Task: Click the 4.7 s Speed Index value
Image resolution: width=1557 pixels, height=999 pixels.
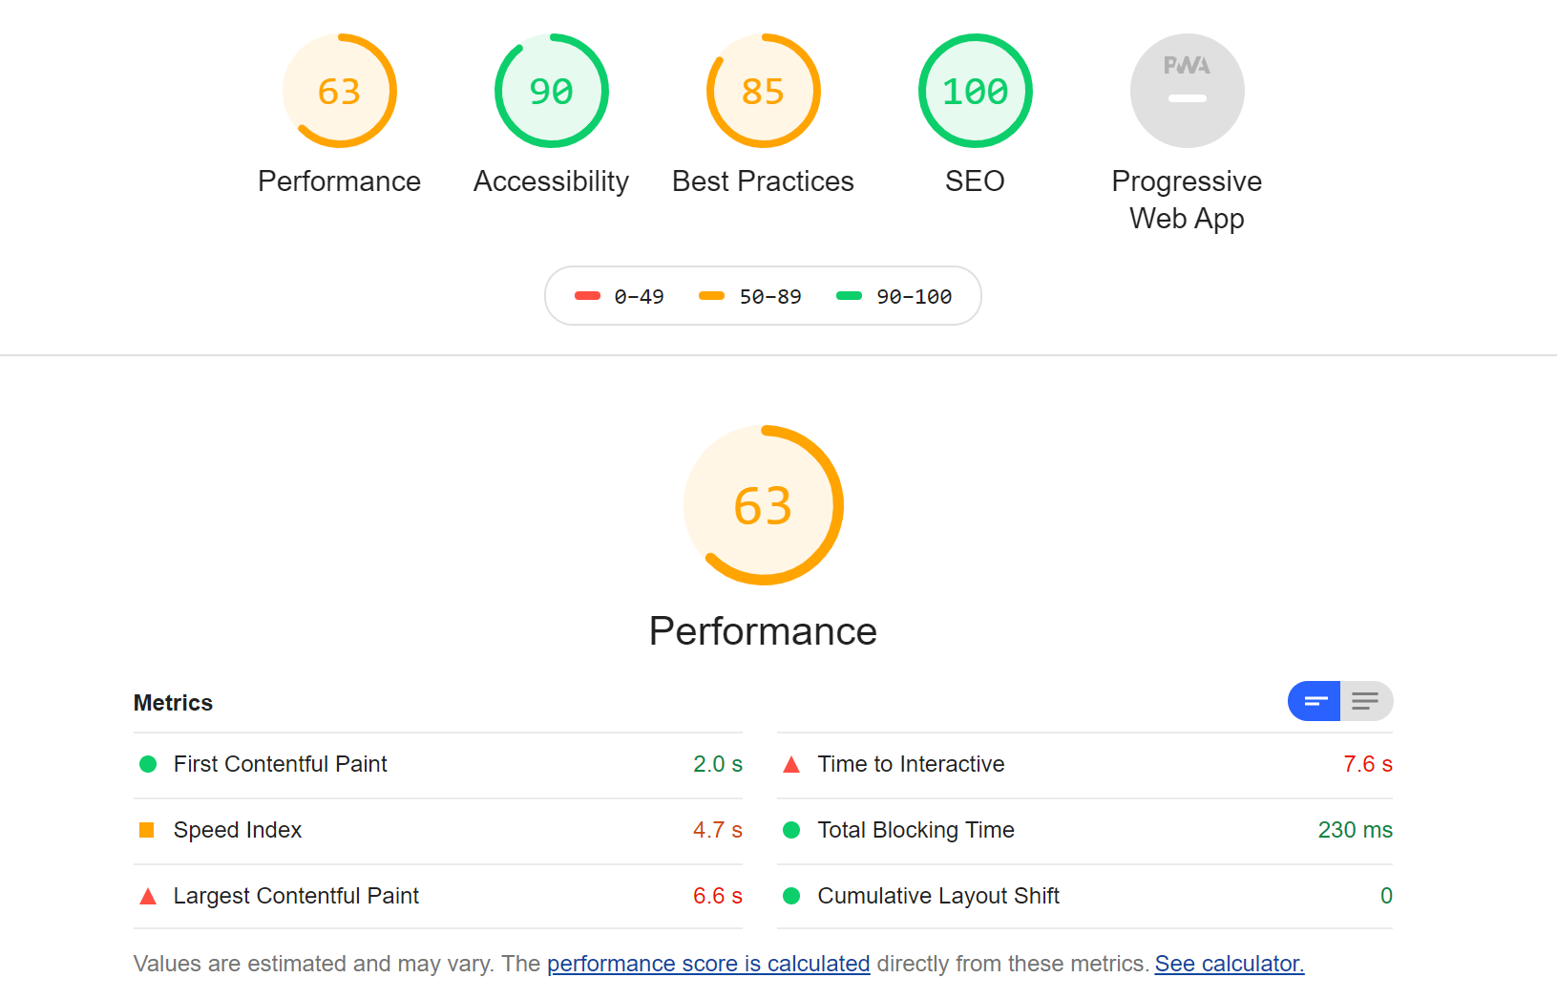Action: (x=718, y=830)
